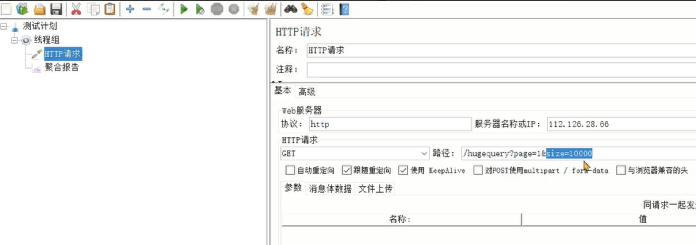696x245 pixels.
Task: Open the templates icon in toolbar
Action: 22,9
